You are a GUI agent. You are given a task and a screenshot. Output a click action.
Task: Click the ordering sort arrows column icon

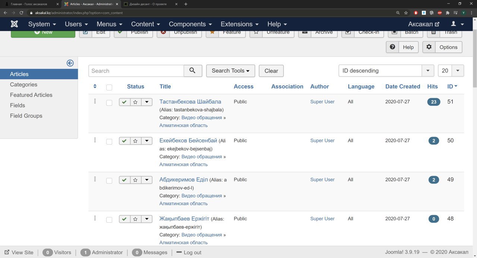pyautogui.click(x=95, y=86)
